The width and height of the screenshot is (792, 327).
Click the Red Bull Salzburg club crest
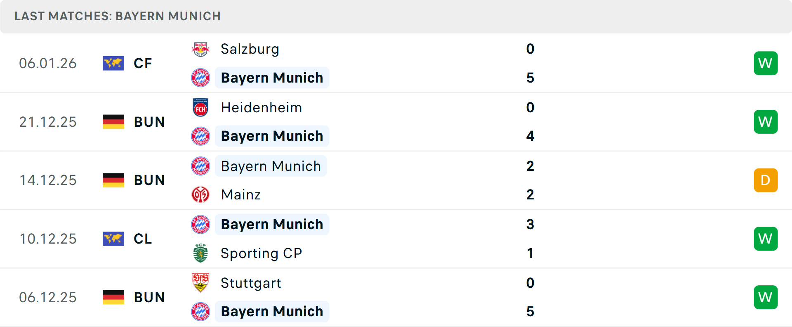[200, 49]
